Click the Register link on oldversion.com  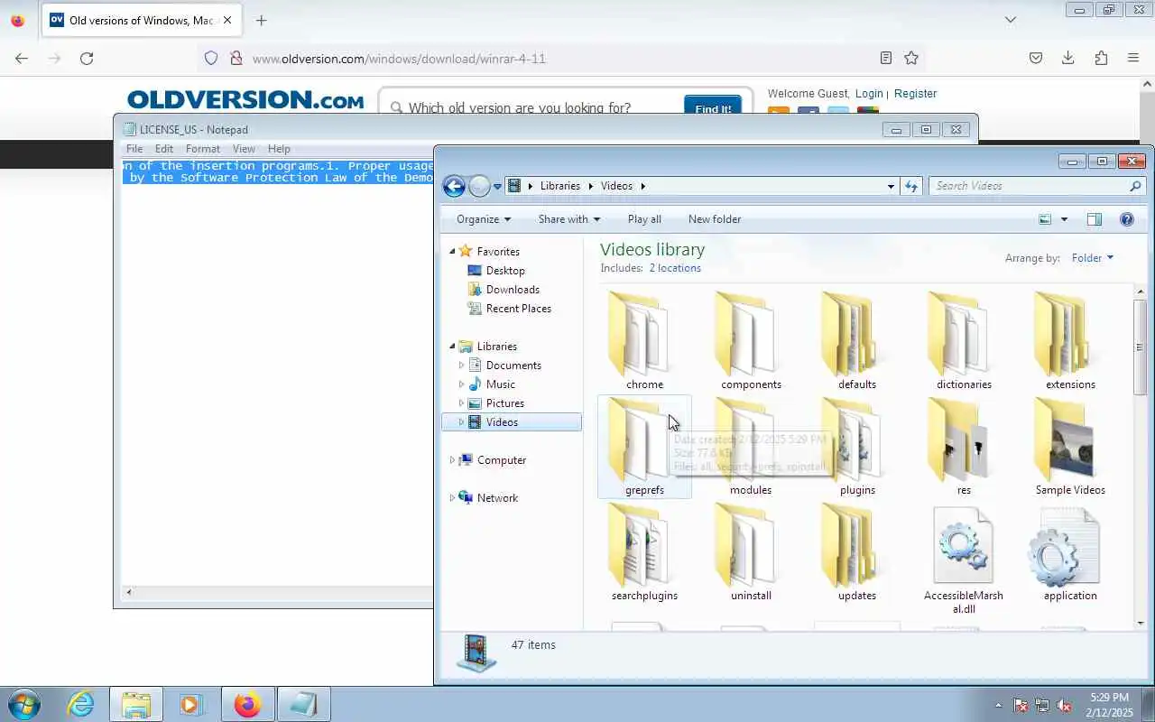[x=915, y=94]
